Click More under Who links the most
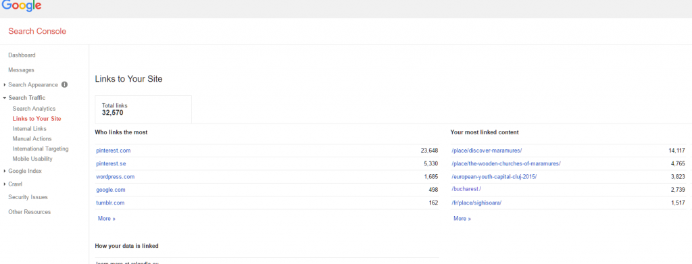Screen dimensions: 692x264 coord(106,219)
